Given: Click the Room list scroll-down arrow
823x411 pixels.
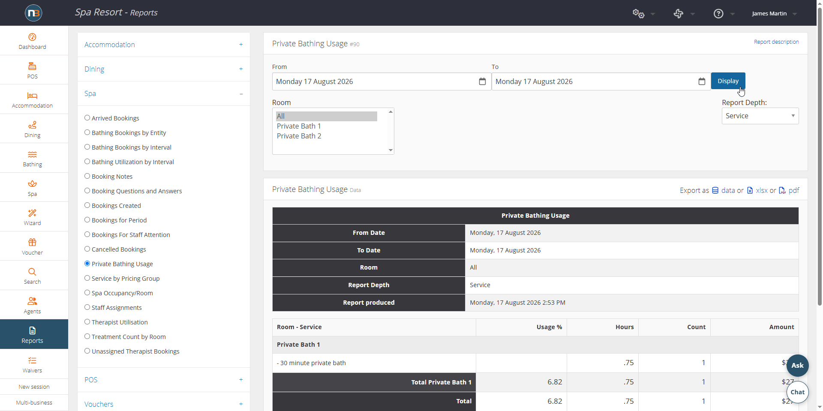Looking at the screenshot, I should 390,150.
